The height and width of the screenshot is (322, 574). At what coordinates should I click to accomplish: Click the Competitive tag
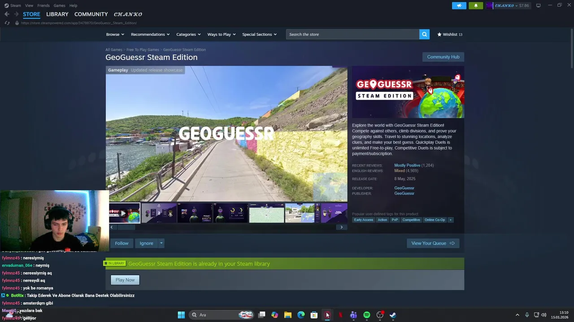[x=411, y=220]
